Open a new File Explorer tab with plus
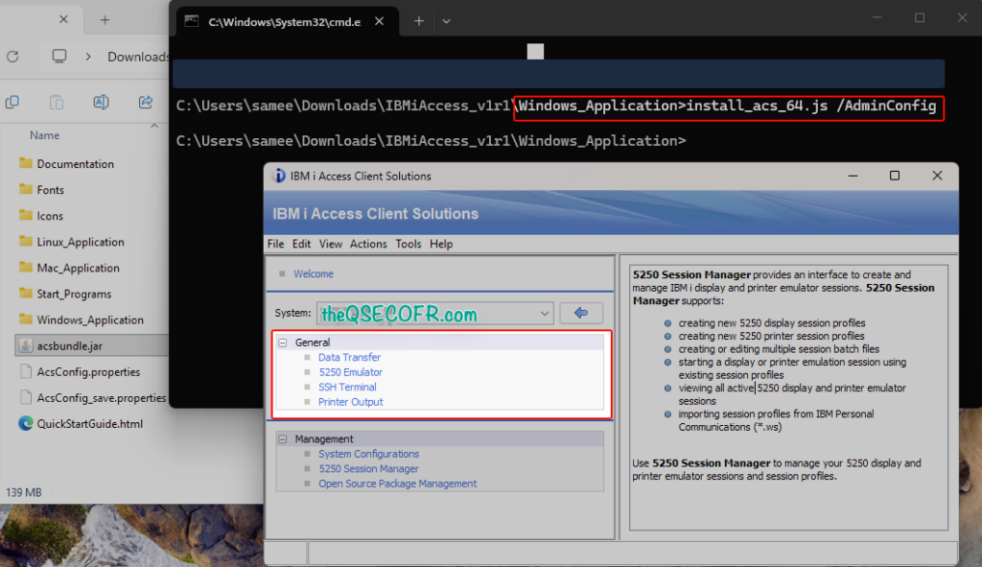Viewport: 982px width, 567px height. [x=105, y=20]
